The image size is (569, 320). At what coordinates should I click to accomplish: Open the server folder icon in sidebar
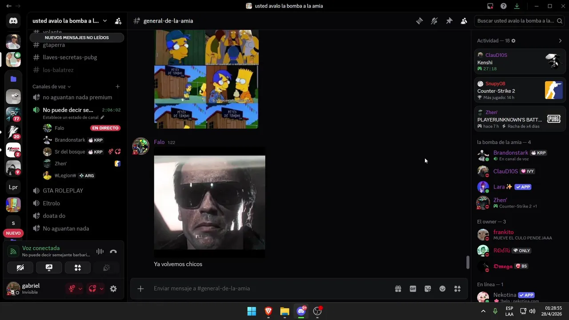click(13, 79)
